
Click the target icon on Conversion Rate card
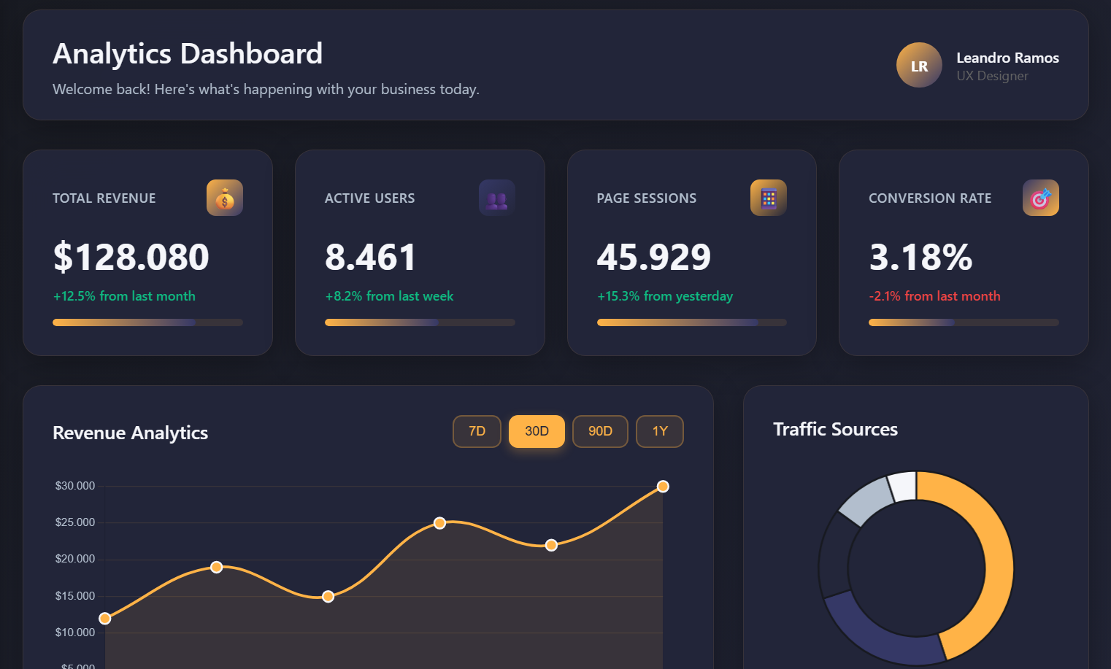click(1040, 197)
